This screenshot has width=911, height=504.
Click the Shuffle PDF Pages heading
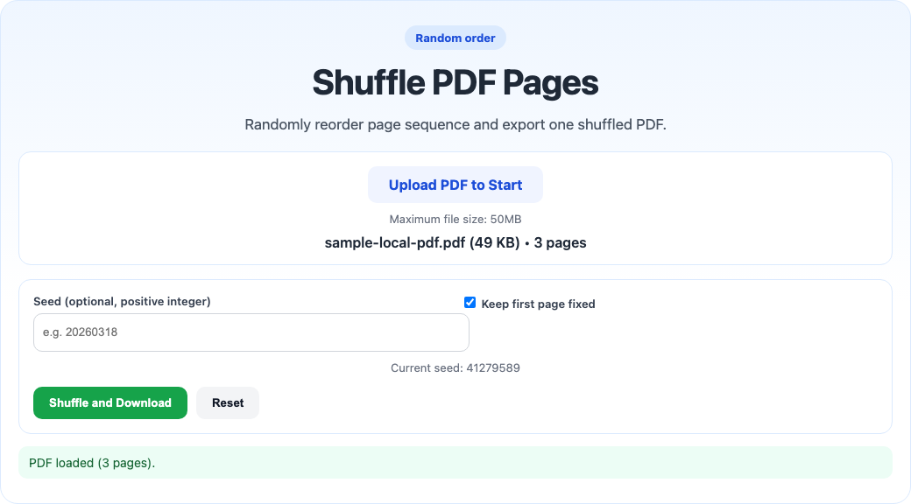455,83
